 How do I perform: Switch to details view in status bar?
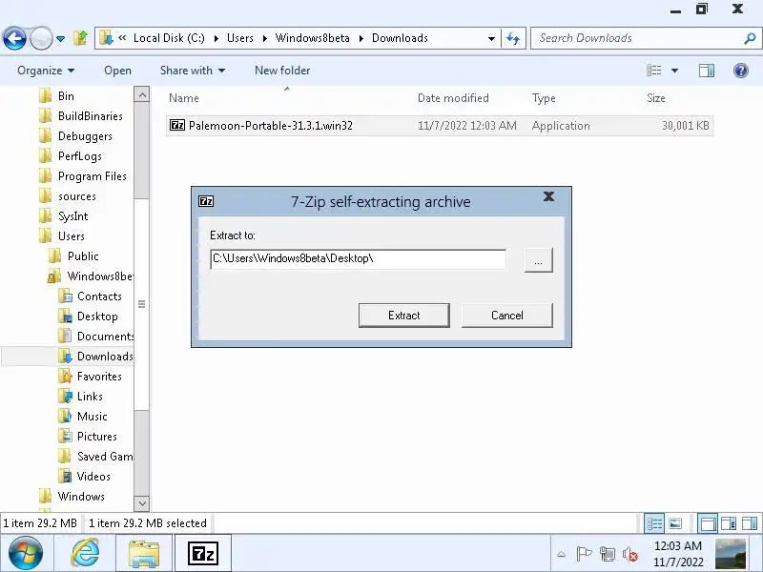(x=654, y=523)
